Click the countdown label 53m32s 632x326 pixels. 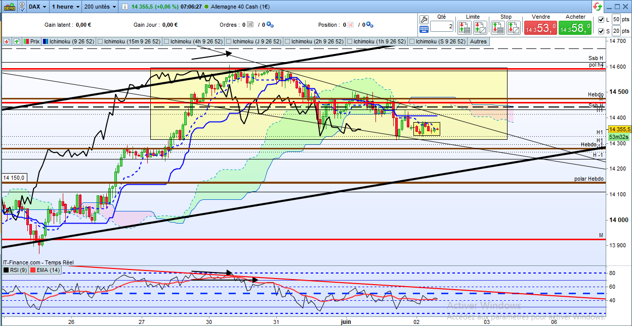[x=618, y=137]
